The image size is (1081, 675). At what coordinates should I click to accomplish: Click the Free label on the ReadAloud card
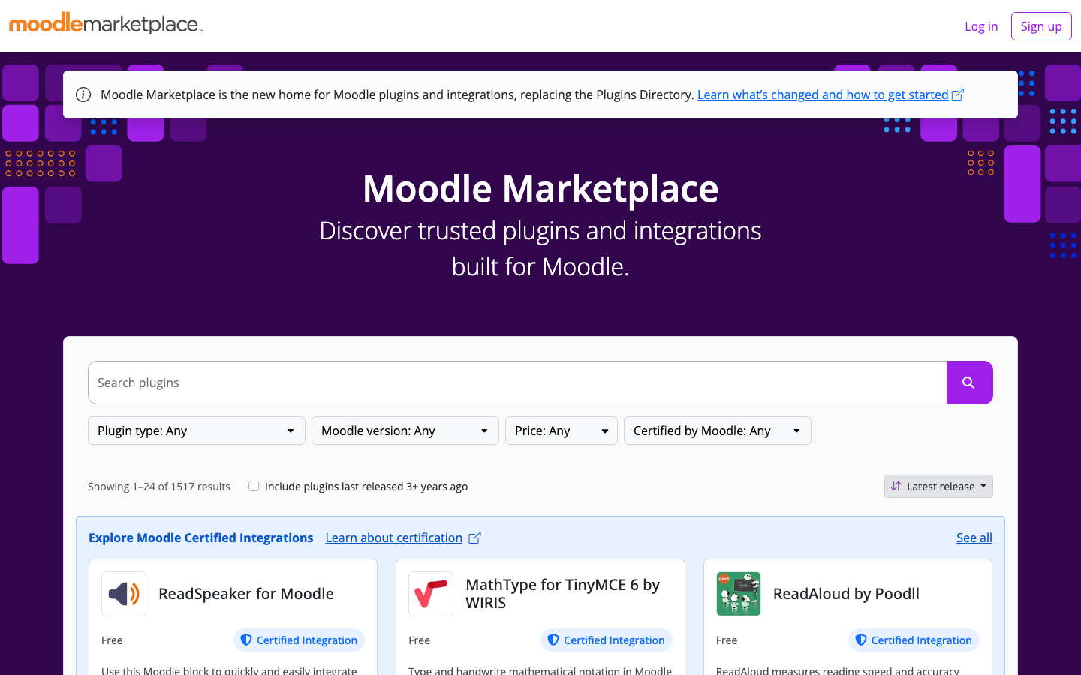(727, 640)
